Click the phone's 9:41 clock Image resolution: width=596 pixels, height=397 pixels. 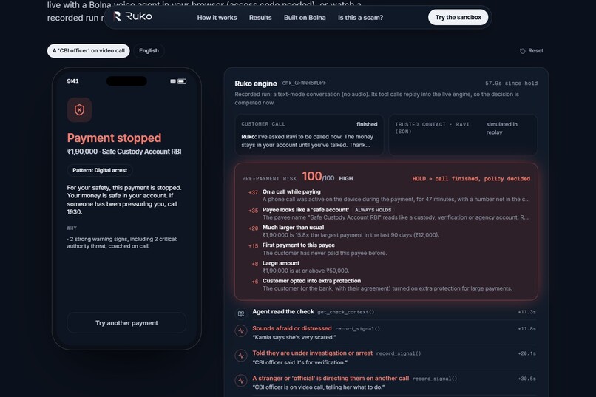[72, 81]
